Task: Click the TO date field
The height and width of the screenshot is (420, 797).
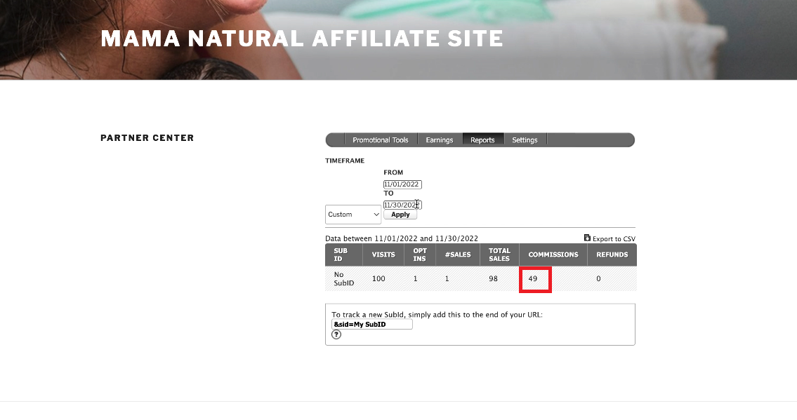Action: click(x=402, y=205)
